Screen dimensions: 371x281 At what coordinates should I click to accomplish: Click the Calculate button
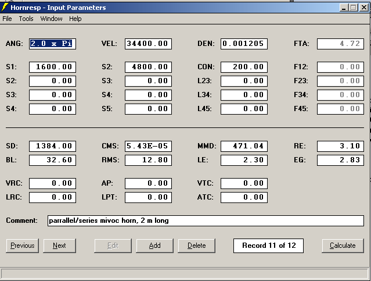tap(343, 246)
